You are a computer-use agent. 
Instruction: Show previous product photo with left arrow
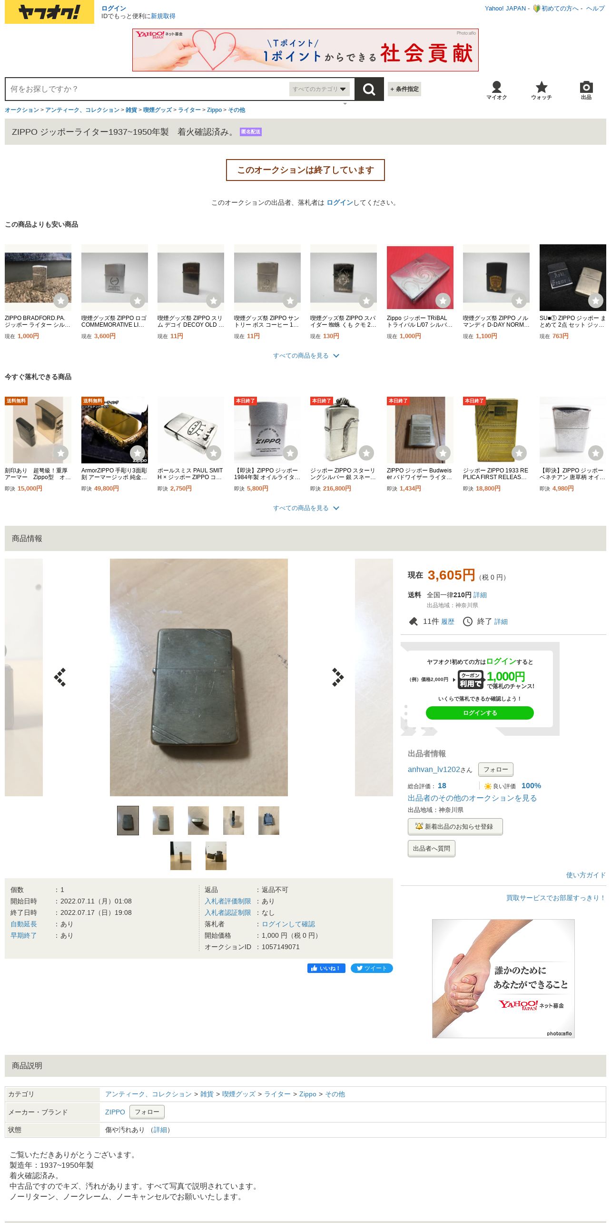[60, 677]
